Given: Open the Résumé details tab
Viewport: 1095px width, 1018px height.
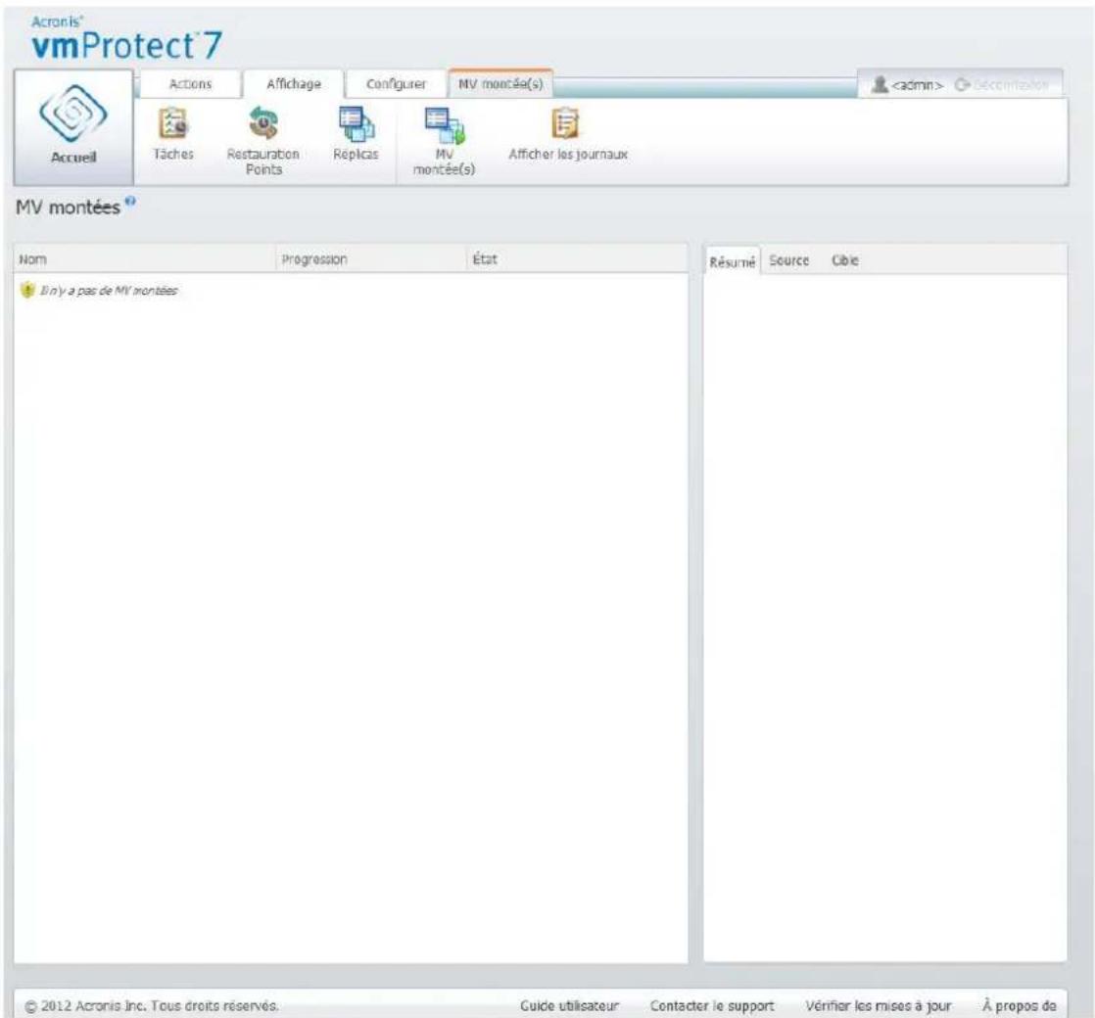Looking at the screenshot, I should (x=732, y=261).
